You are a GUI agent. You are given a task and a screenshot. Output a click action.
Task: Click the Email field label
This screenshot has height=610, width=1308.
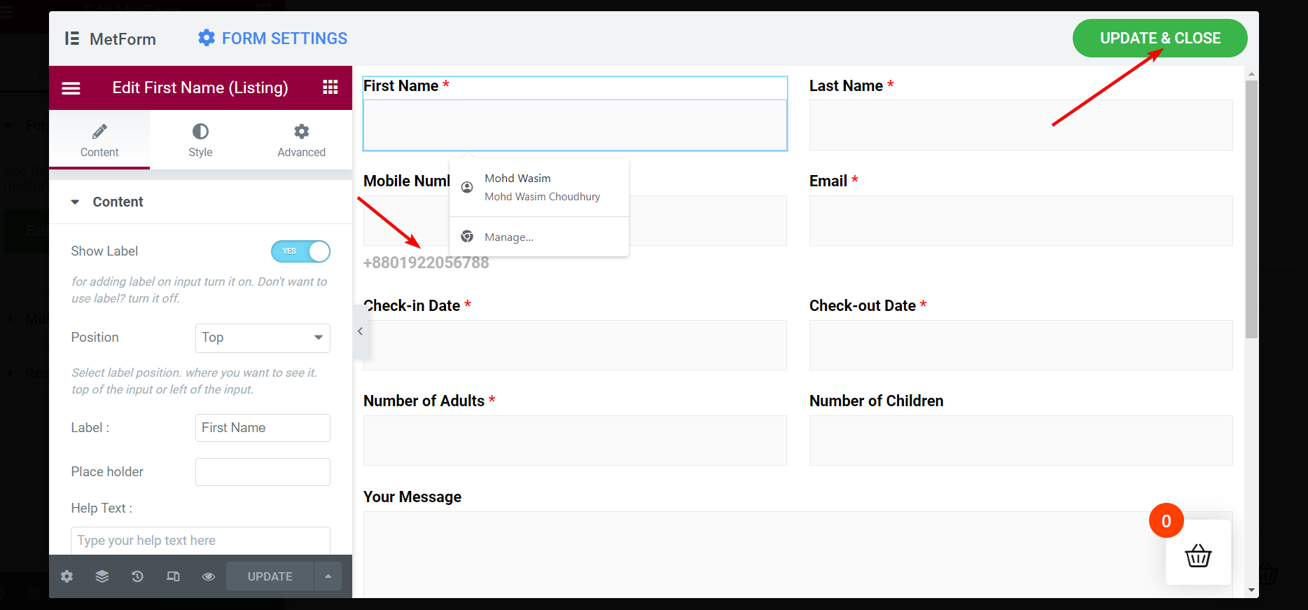[x=828, y=181]
